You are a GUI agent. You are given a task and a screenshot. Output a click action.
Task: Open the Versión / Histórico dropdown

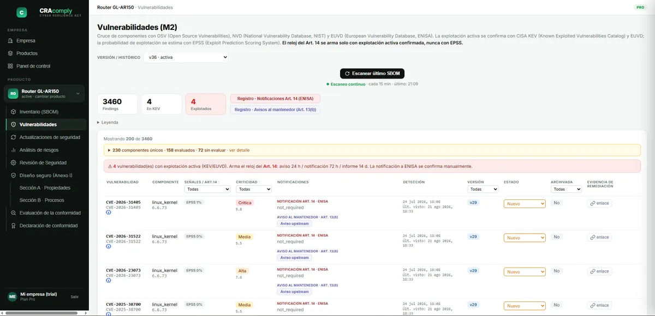tap(186, 57)
